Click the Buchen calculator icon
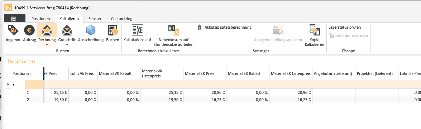The image size is (421, 129). (x=113, y=30)
